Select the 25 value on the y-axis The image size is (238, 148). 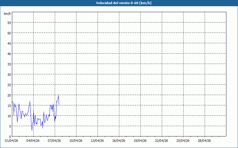tap(9, 85)
